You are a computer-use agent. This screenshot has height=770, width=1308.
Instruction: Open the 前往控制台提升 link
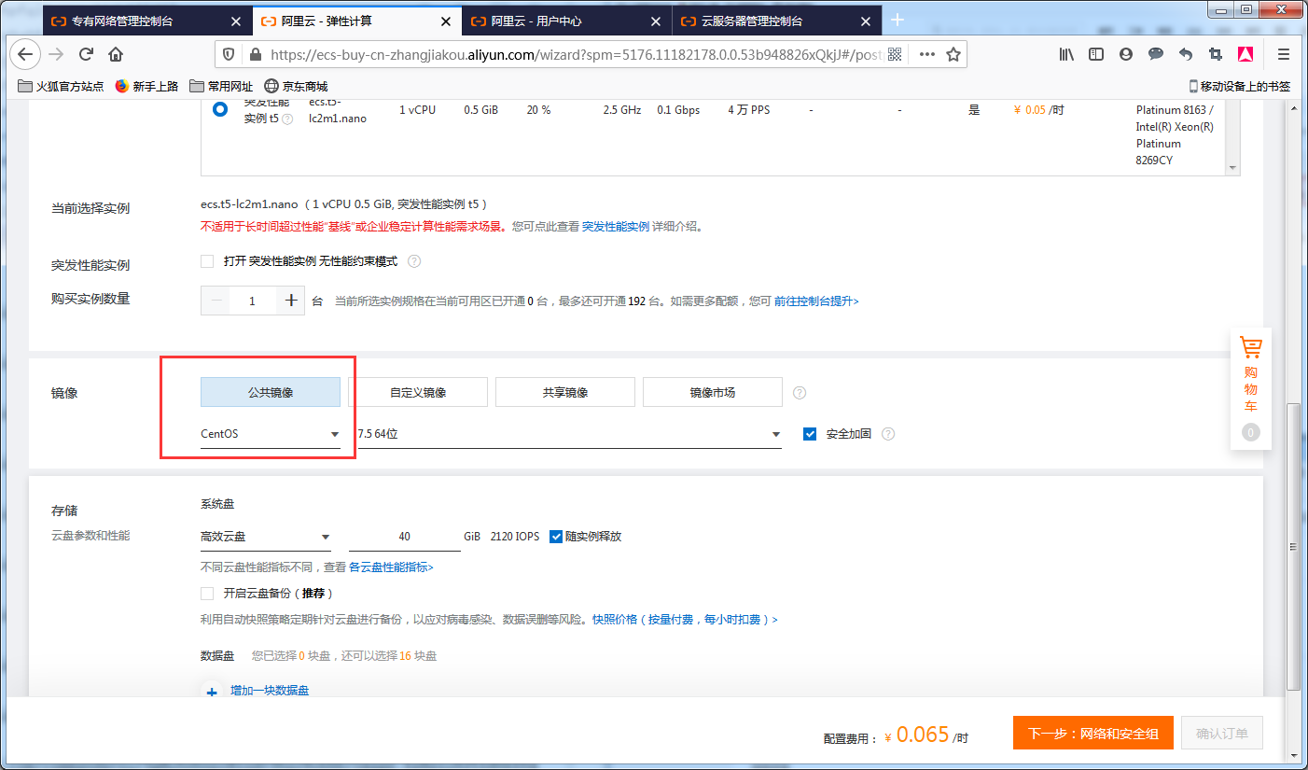811,301
